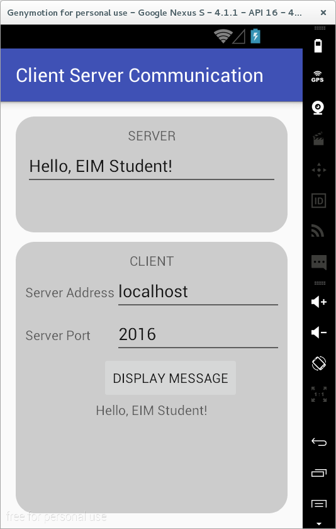The width and height of the screenshot is (336, 529).
Task: Tap the Android menu button
Action: point(318,504)
